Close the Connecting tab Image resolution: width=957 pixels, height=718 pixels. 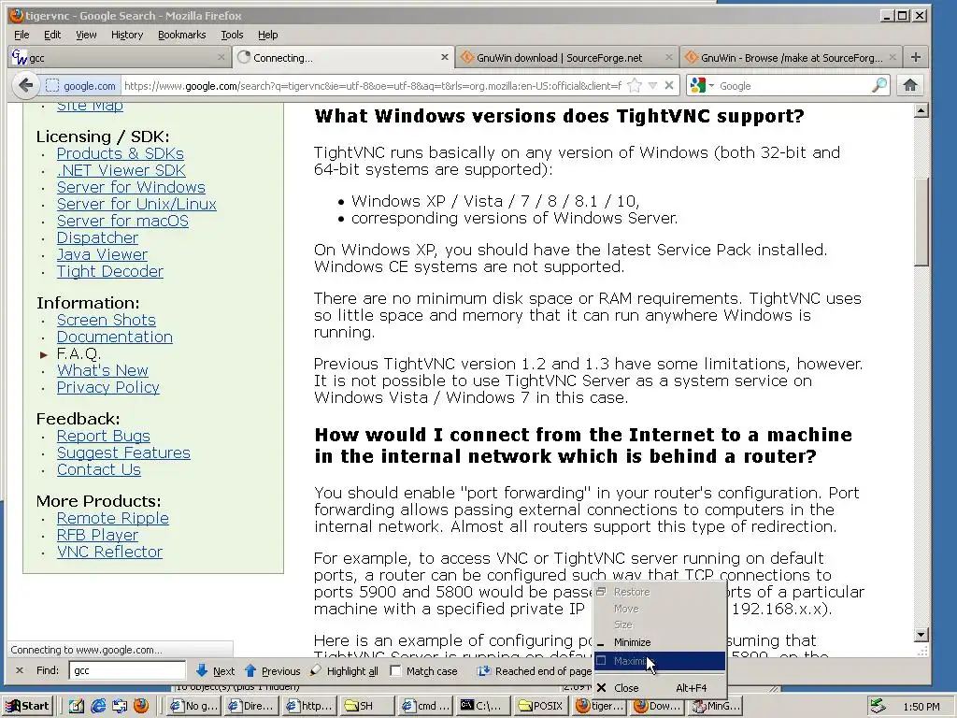coord(444,57)
